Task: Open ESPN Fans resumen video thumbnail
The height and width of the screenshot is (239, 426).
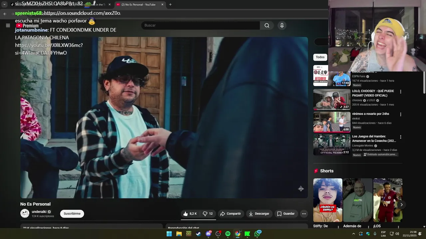Action: tap(332, 75)
